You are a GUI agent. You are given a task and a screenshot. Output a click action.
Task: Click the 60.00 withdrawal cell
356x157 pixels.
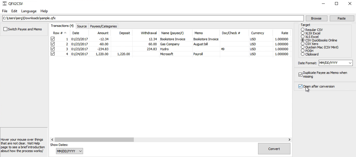click(145, 44)
